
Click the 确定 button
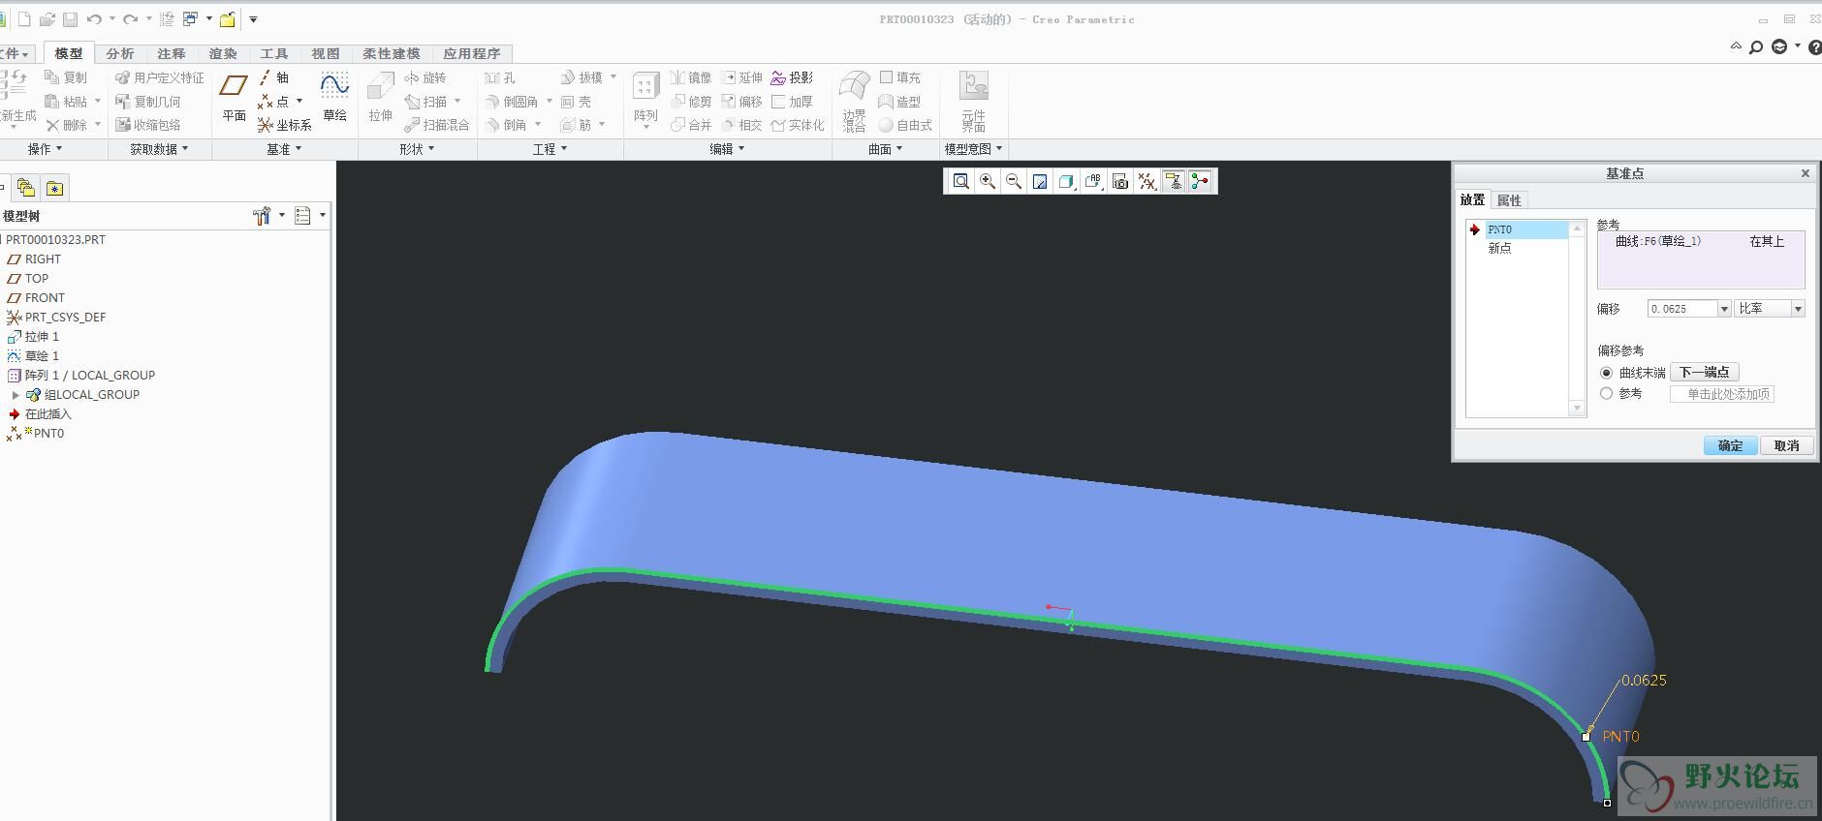(x=1730, y=445)
